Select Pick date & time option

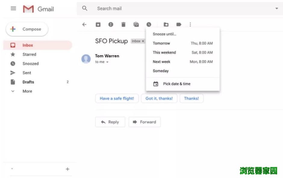pyautogui.click(x=176, y=84)
